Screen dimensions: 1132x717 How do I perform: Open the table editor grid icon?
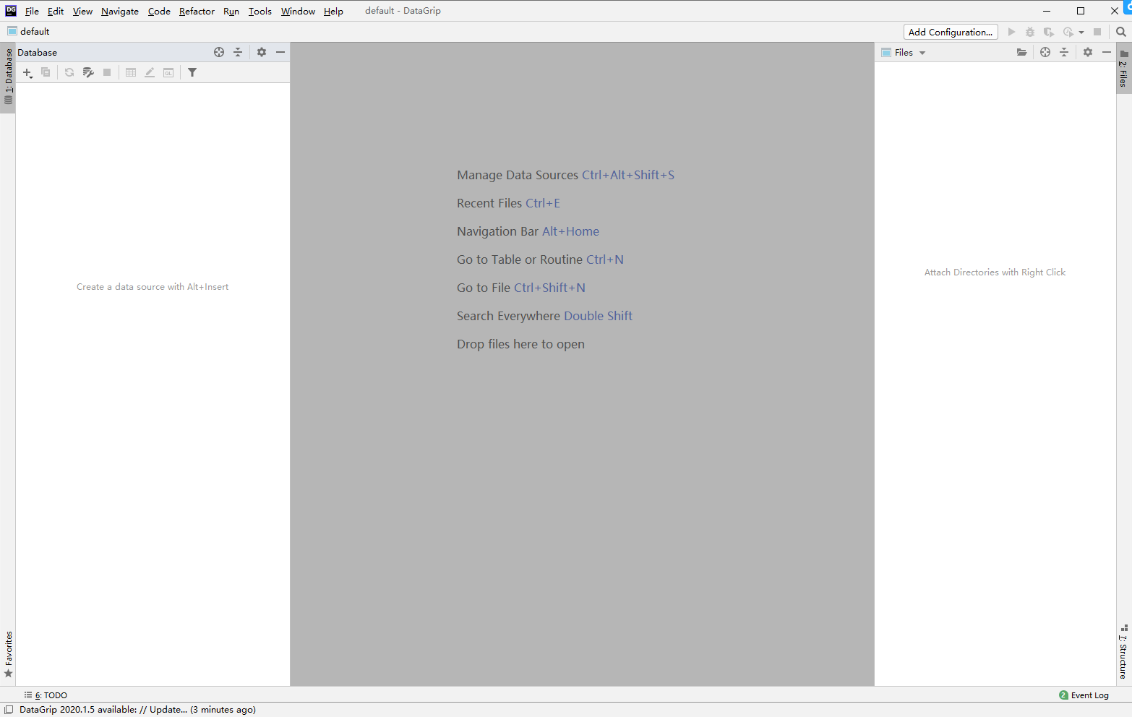[131, 72]
